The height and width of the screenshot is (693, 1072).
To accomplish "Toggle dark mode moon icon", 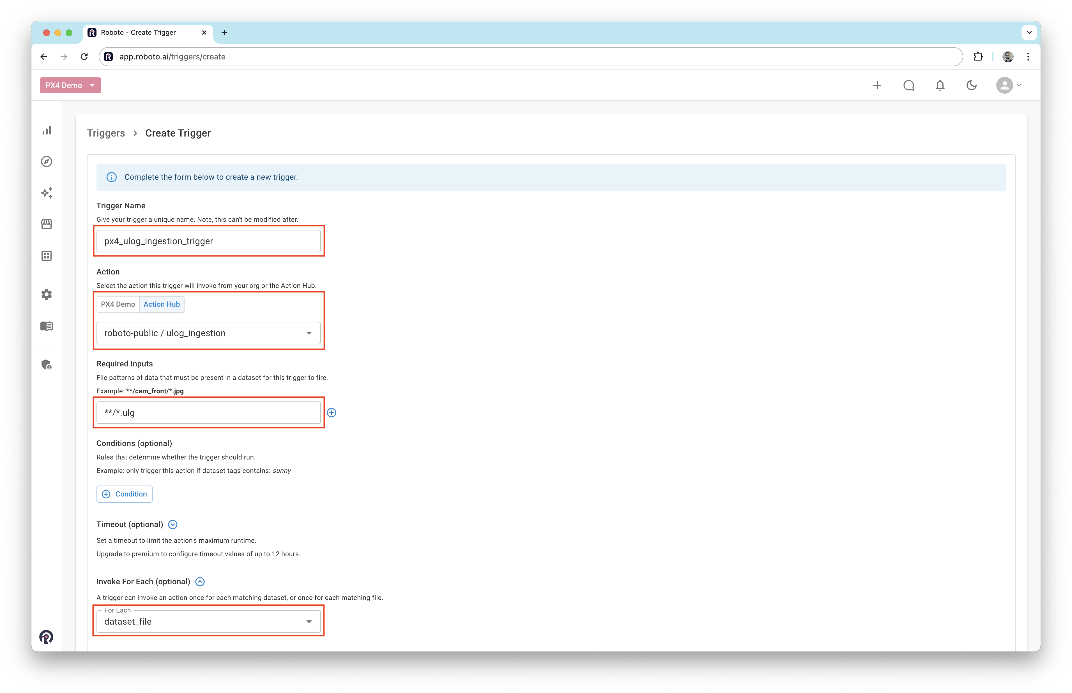I will click(971, 86).
